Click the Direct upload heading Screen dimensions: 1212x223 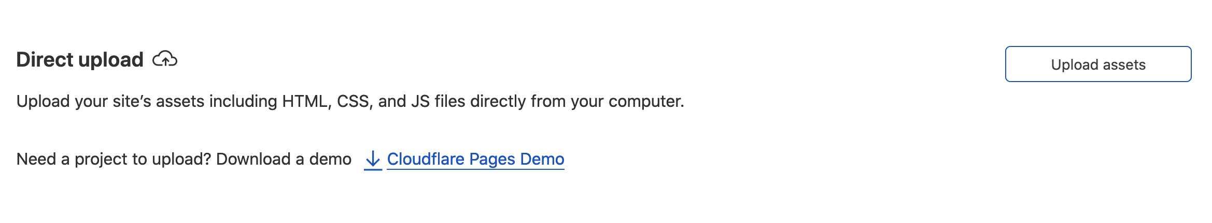click(x=80, y=60)
